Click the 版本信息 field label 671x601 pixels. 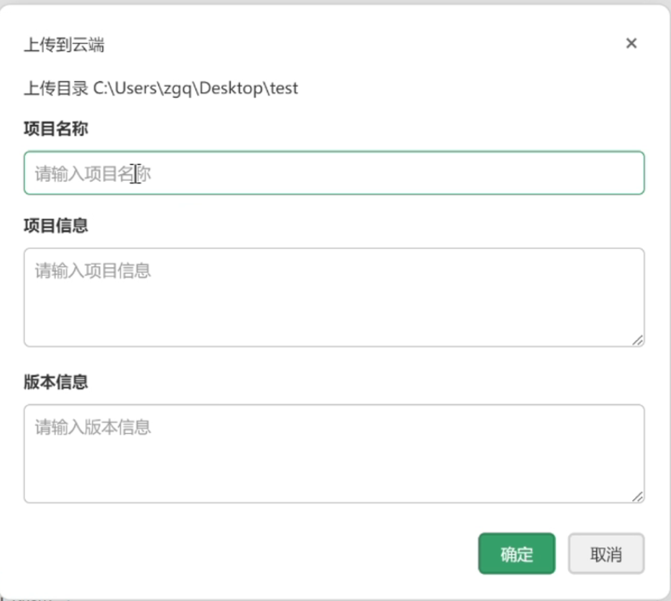coord(56,382)
